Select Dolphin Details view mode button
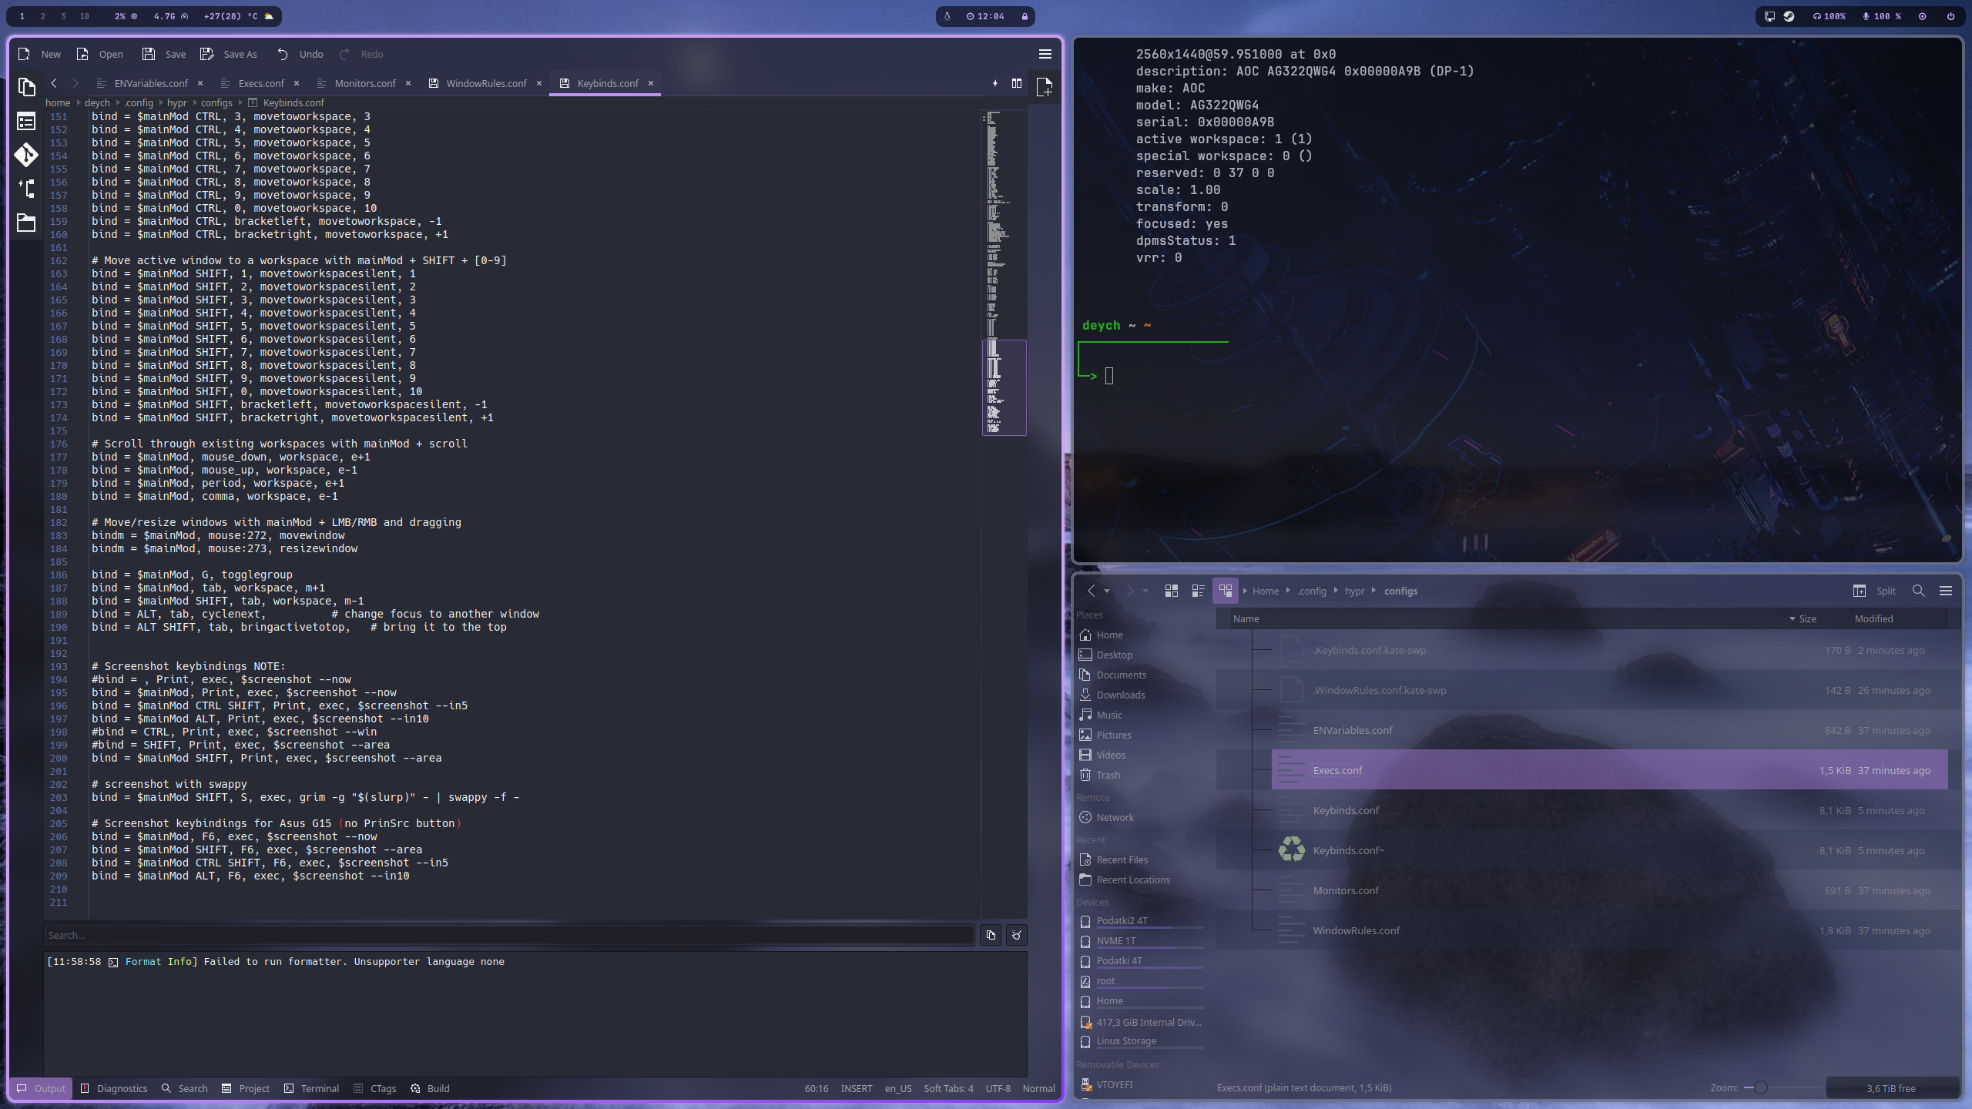Screen dimensions: 1972x1109 [1225, 591]
